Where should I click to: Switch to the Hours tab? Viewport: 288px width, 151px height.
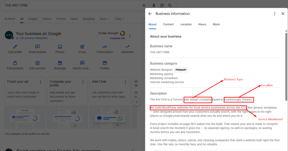202,24
